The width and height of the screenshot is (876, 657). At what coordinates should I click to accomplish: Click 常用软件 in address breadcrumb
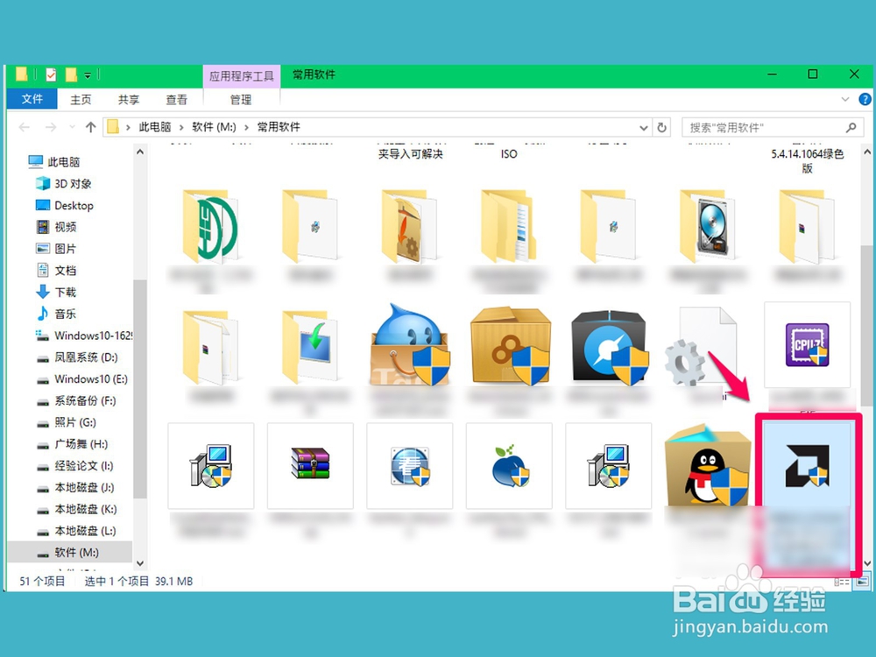coord(279,127)
